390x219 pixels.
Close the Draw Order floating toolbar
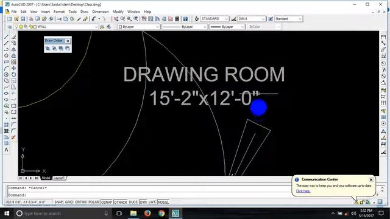click(68, 41)
